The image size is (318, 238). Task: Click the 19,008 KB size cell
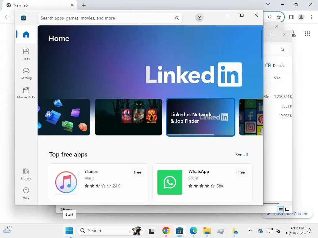pyautogui.click(x=285, y=116)
